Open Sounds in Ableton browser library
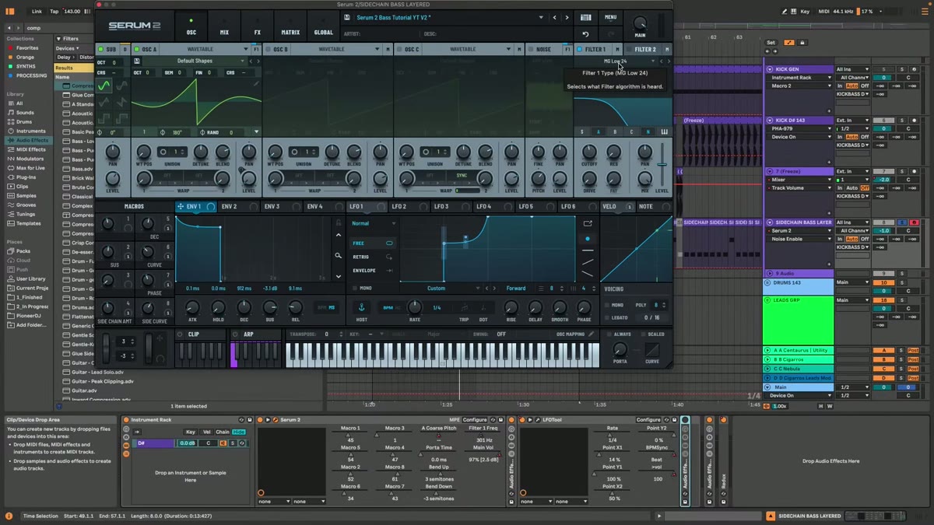Viewport: 934px width, 525px height. click(24, 112)
